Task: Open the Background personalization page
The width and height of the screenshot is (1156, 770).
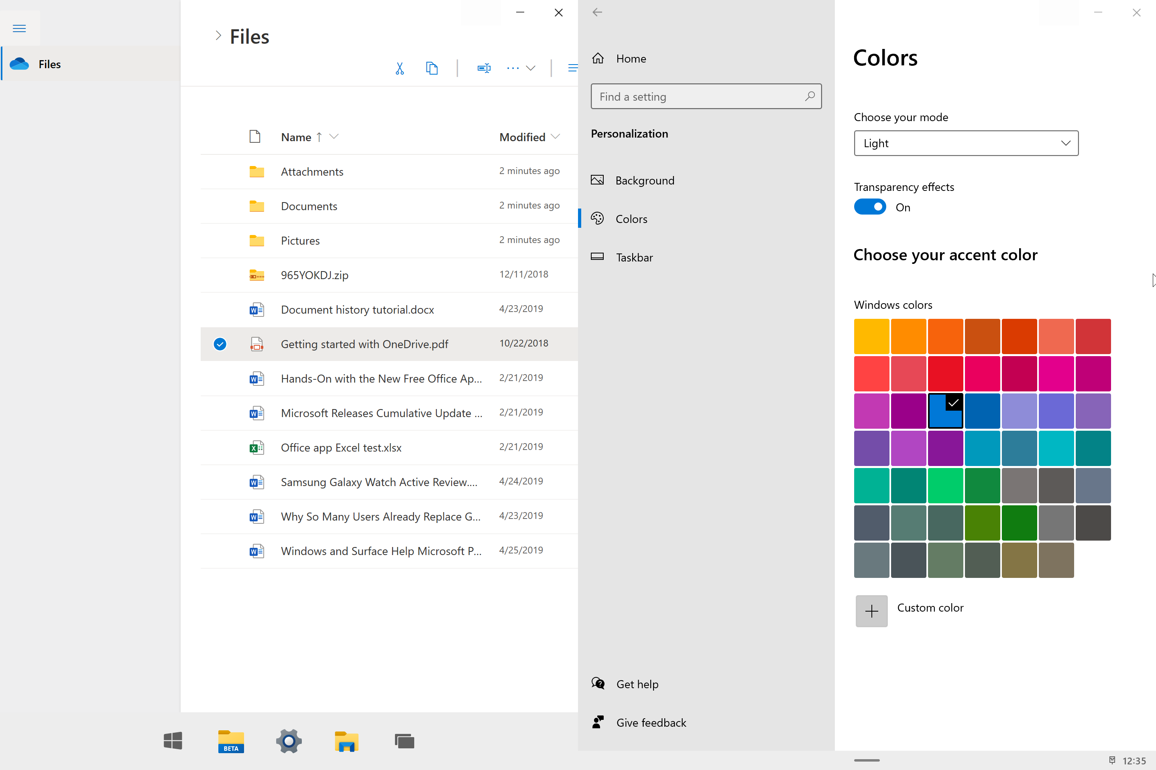Action: pyautogui.click(x=644, y=181)
